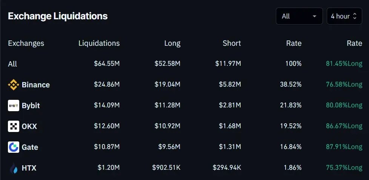
Task: Open the Binance exchange link
Action: 35,85
